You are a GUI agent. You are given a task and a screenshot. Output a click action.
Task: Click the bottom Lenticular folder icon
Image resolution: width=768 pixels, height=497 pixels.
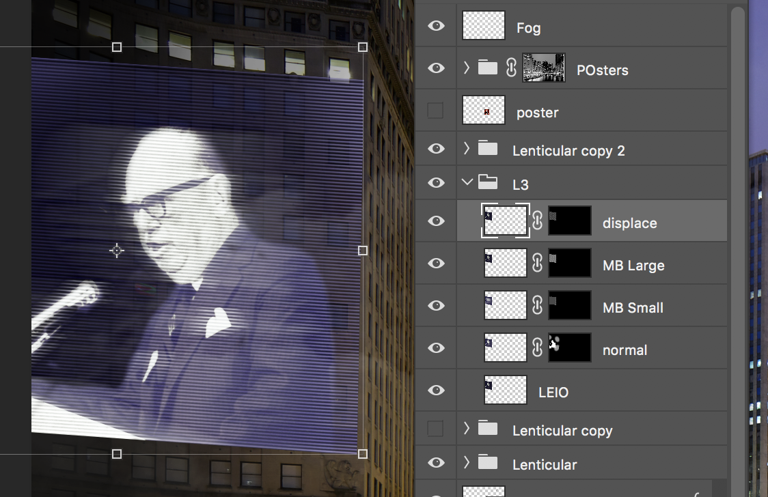tap(488, 462)
